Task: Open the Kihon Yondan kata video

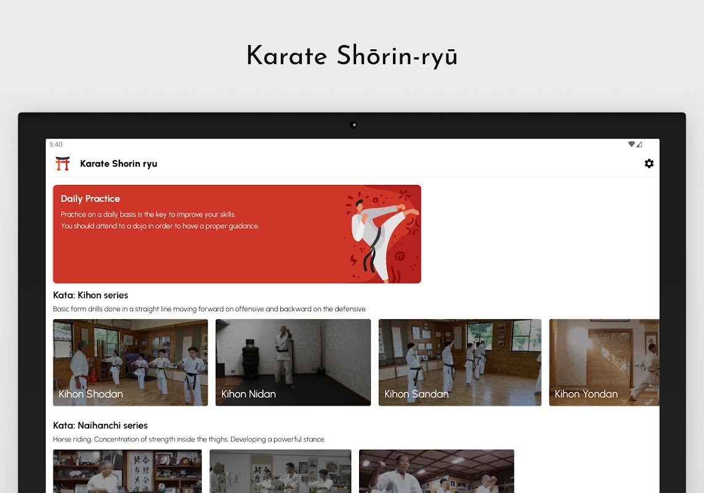Action: 604,363
